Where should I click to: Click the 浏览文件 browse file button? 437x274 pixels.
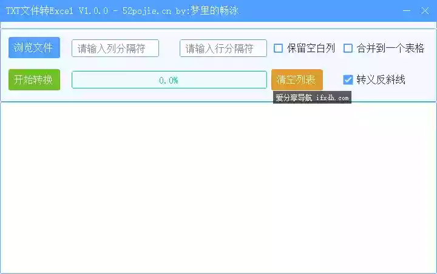pos(34,48)
